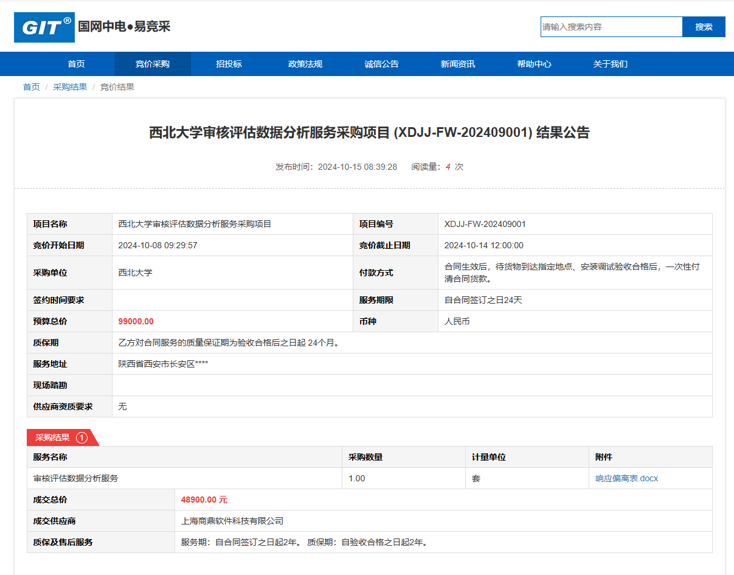Select the red 采购结果 section tab
734x575 pixels.
coord(53,437)
